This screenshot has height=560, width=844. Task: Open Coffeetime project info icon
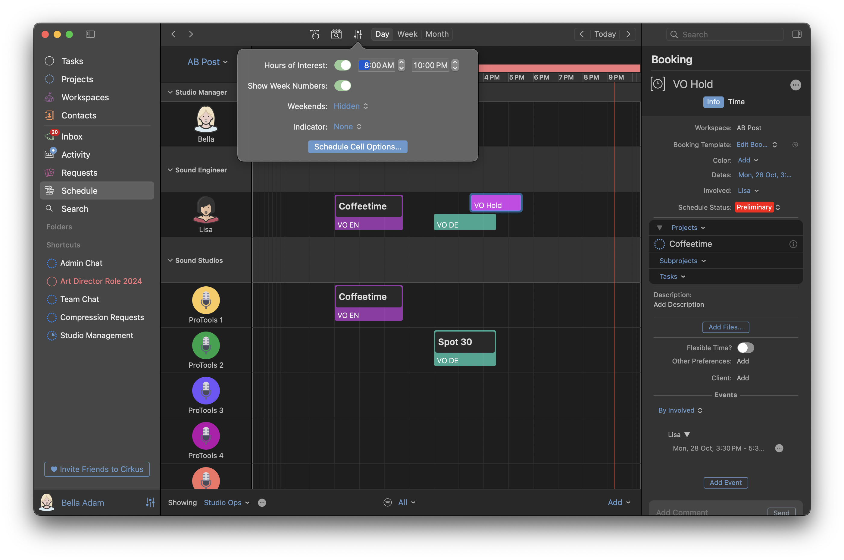coord(793,244)
